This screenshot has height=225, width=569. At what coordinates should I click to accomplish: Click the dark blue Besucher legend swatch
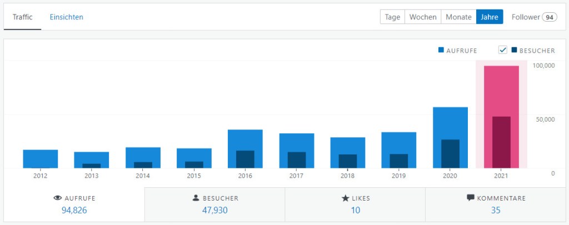(x=515, y=51)
